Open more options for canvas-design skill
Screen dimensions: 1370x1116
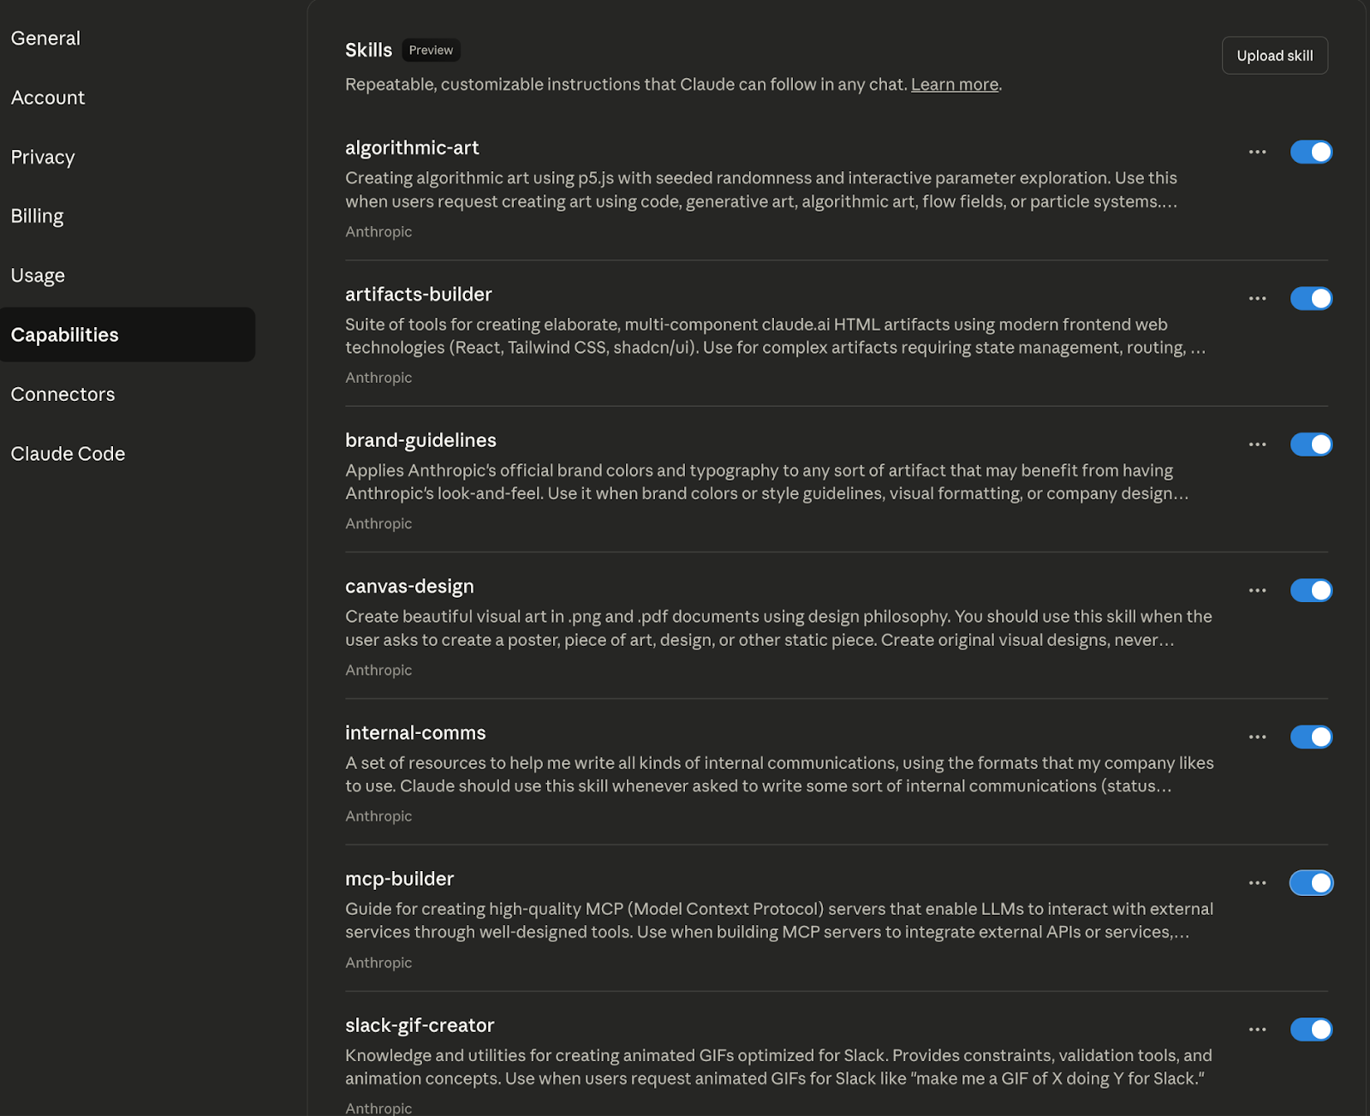(x=1257, y=591)
